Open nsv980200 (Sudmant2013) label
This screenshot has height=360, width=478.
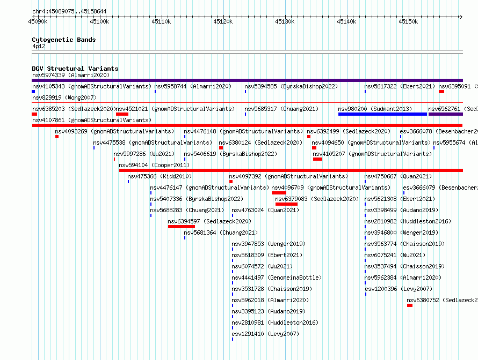375,109
